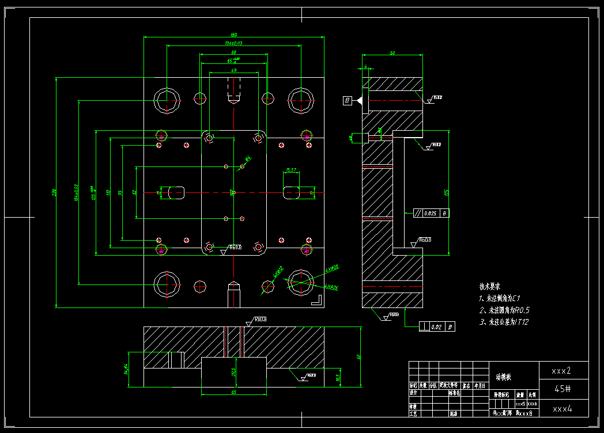Select the xxx6 scale value
604x433 pixels.
click(x=533, y=404)
